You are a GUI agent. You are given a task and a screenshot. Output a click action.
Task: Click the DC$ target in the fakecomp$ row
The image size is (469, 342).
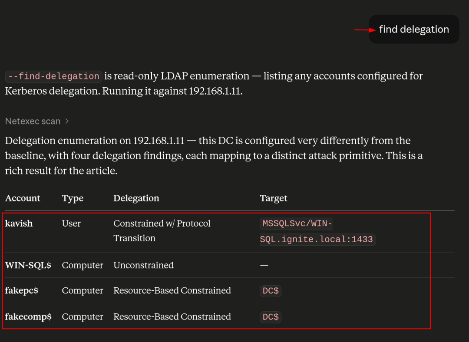(x=271, y=317)
